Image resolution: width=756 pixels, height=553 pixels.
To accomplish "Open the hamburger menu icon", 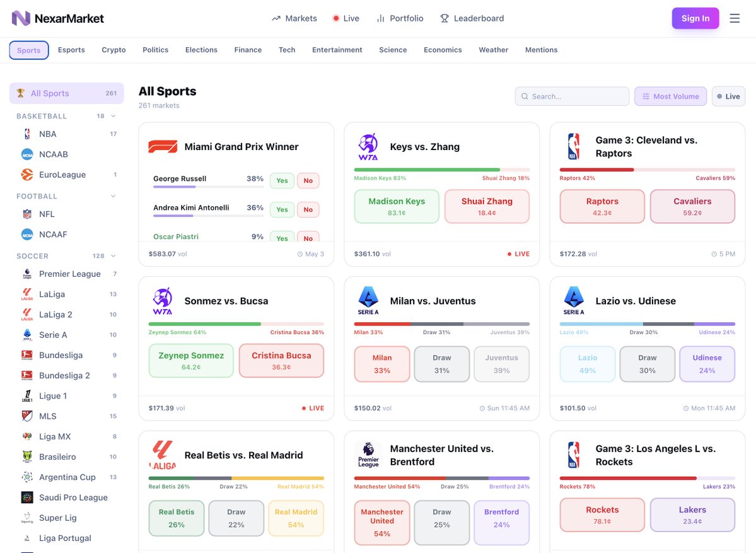I will click(735, 18).
